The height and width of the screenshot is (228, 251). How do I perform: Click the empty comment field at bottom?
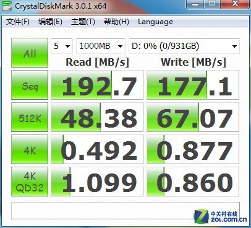(x=125, y=211)
